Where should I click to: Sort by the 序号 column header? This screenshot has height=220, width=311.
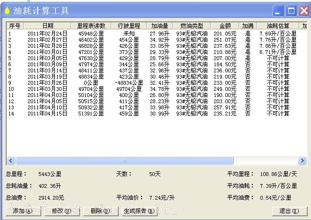(15, 26)
